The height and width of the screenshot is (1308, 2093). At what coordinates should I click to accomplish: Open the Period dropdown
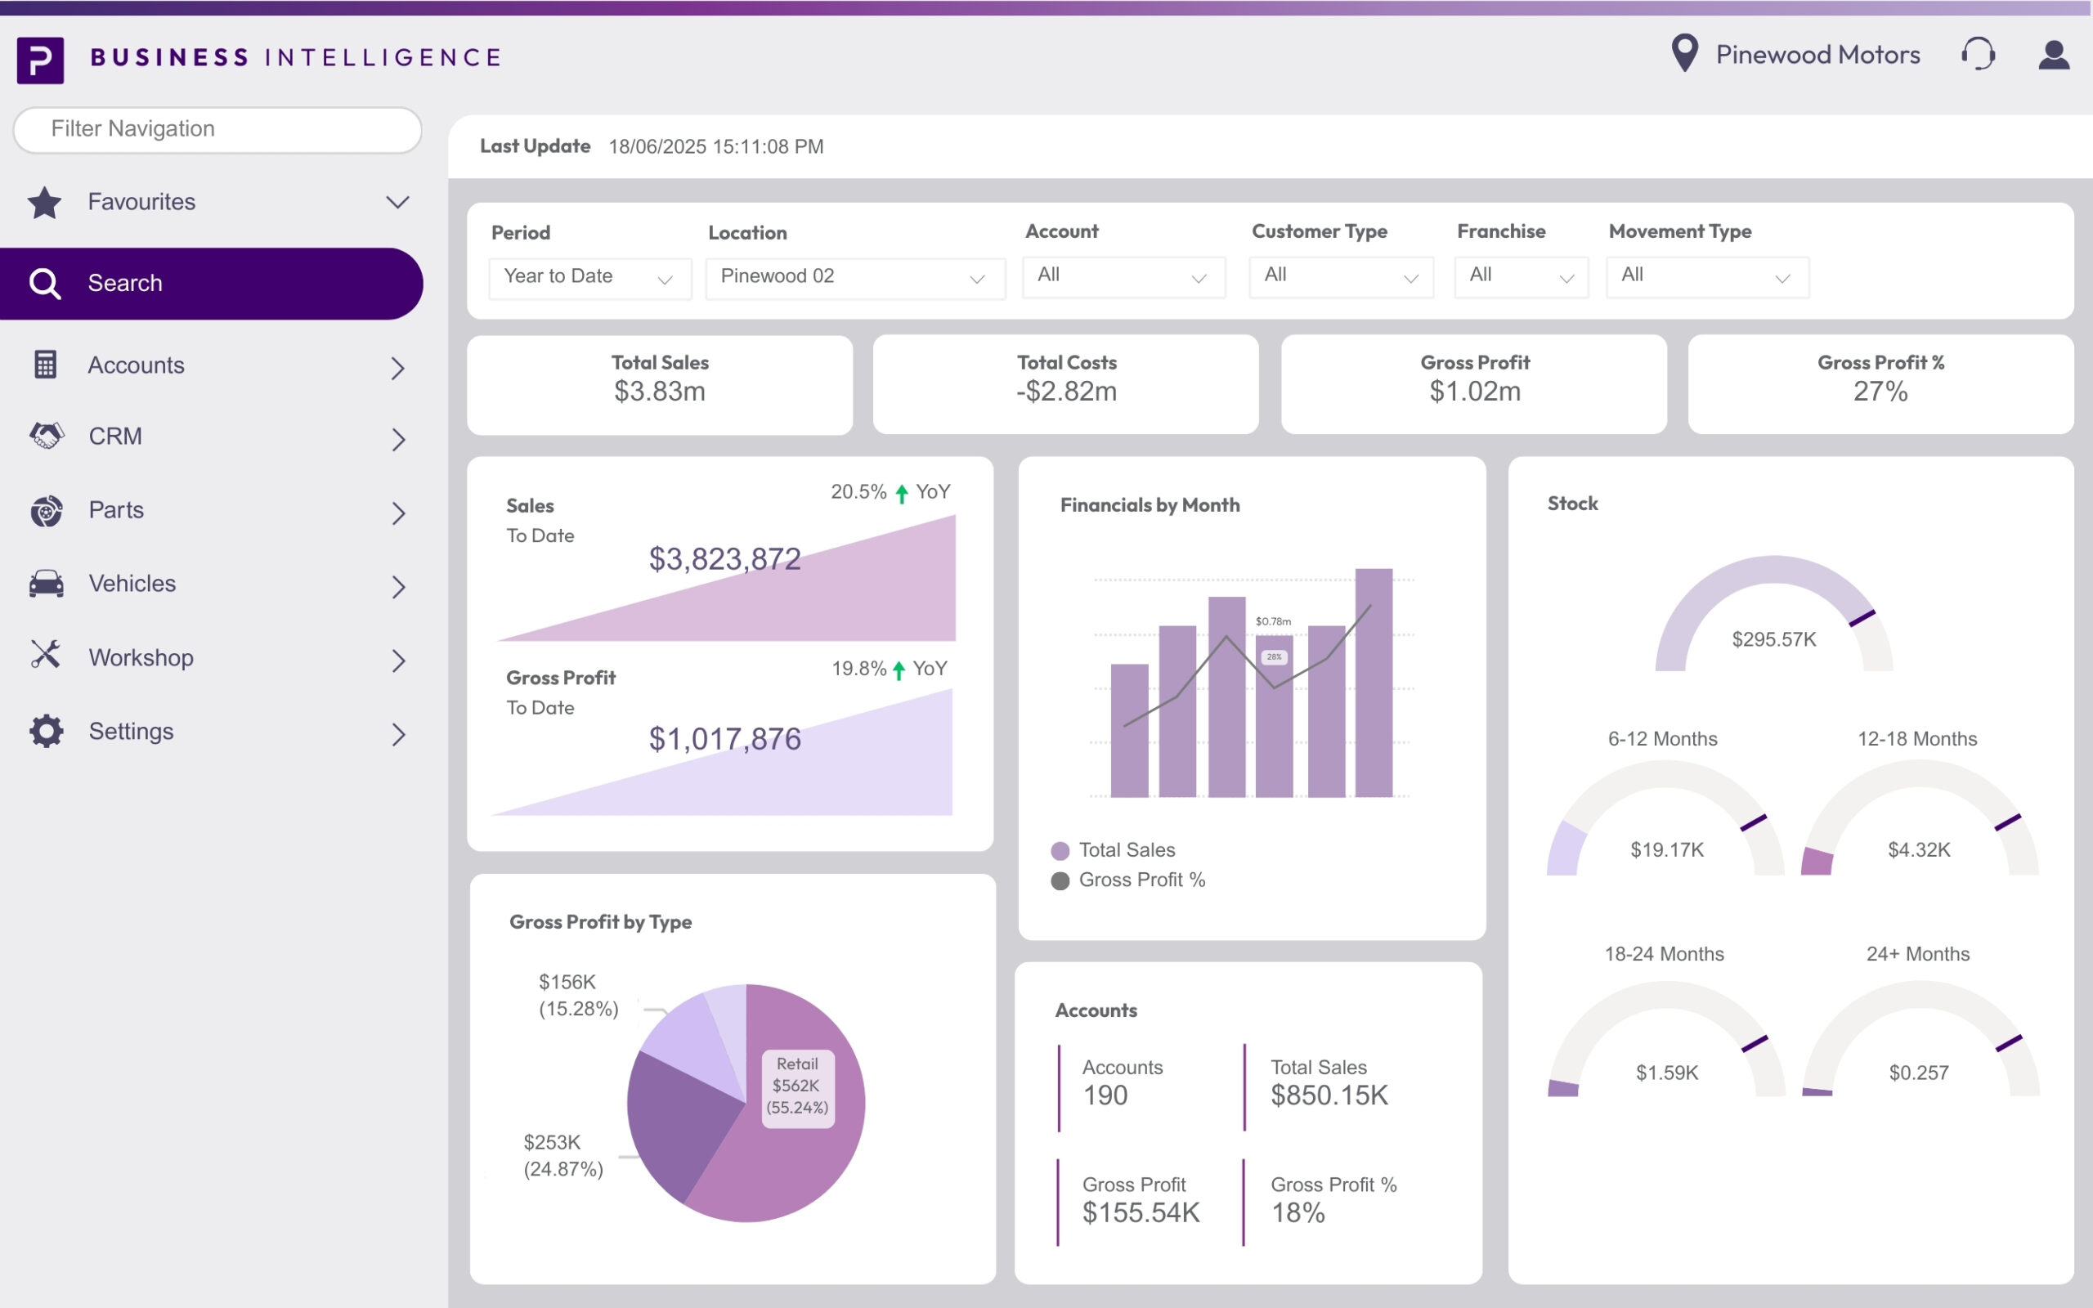tap(589, 278)
